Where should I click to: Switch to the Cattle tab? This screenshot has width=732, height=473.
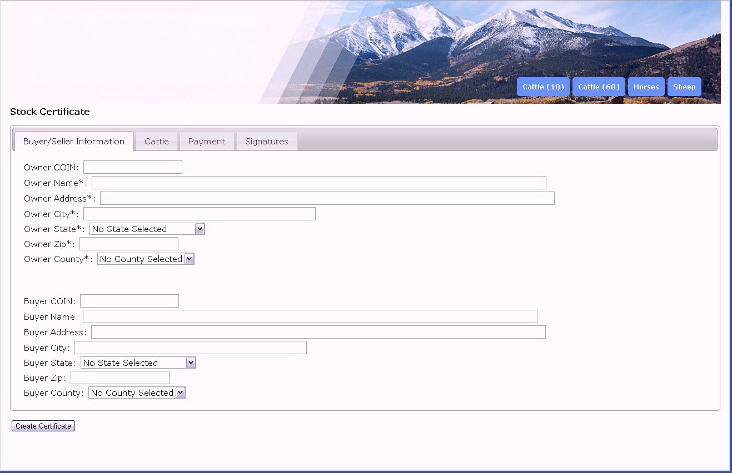click(x=156, y=142)
